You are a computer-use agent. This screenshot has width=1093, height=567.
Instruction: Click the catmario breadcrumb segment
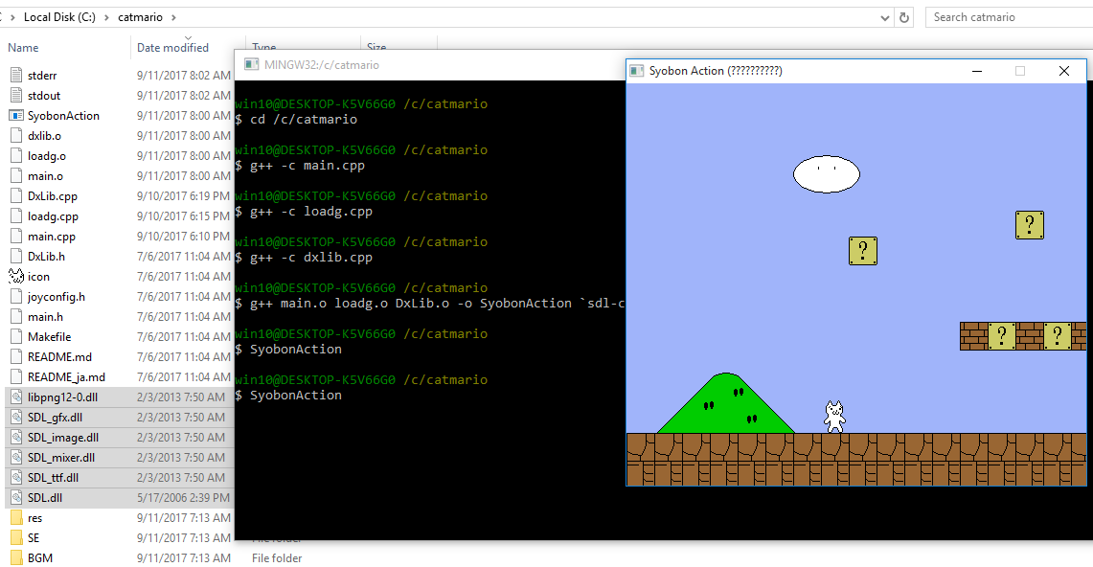[x=140, y=17]
